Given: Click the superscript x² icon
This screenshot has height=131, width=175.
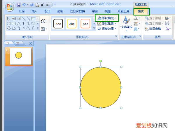Looking at the screenshot, I should click(x=42, y=5).
